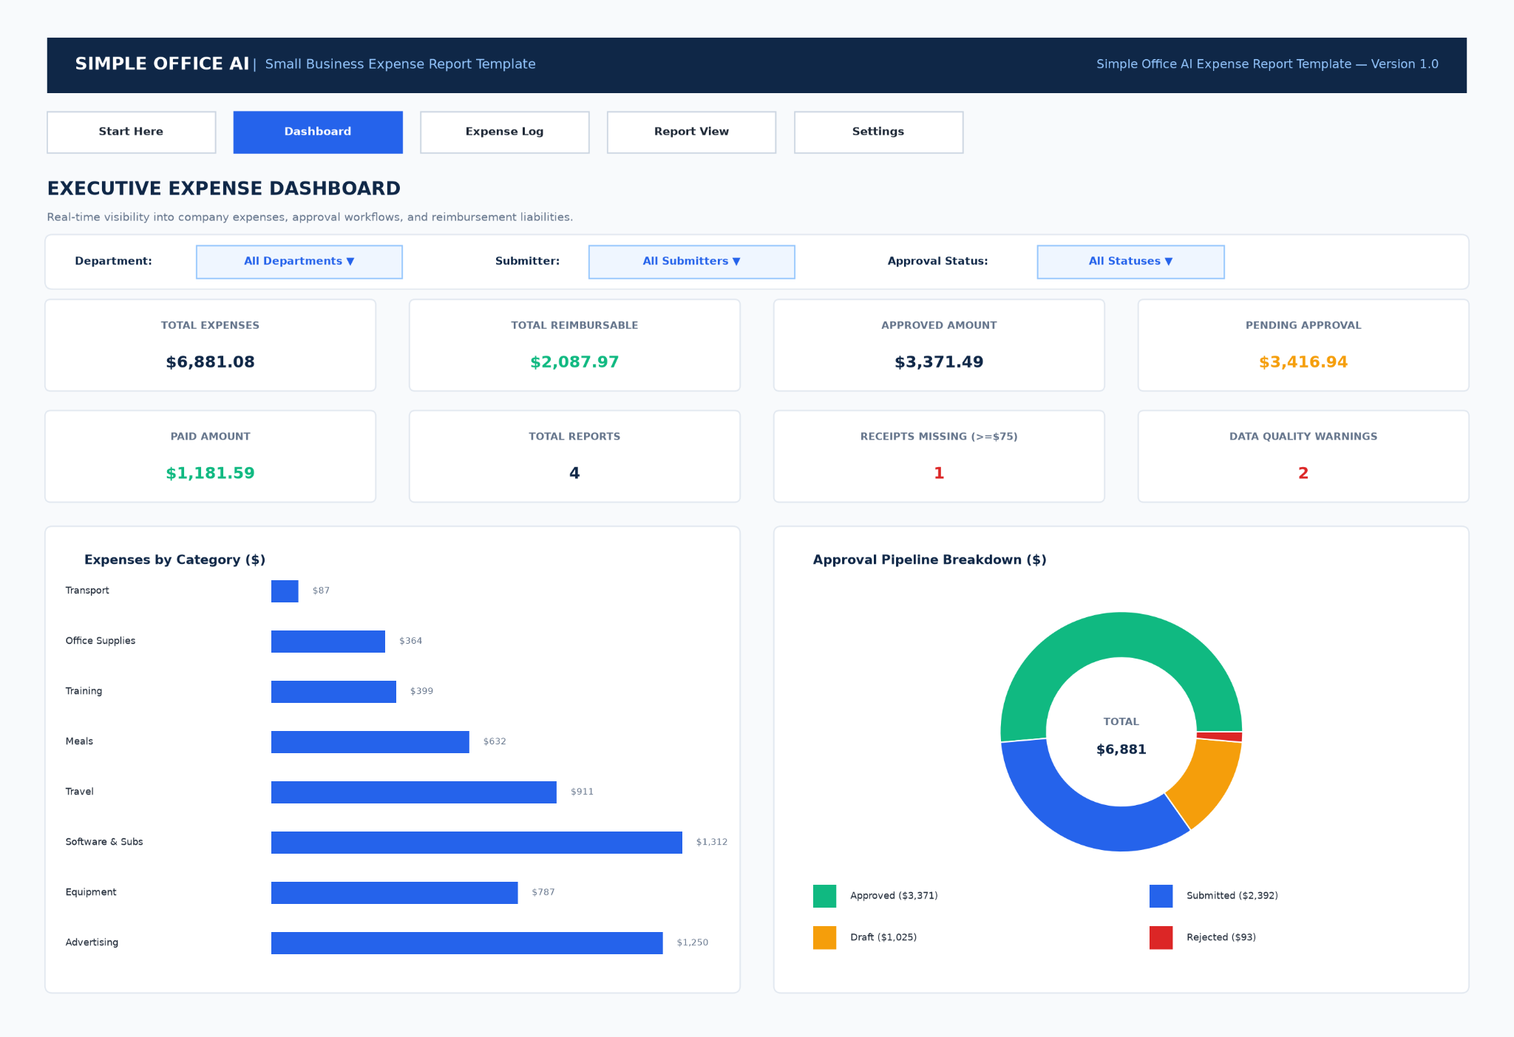Image resolution: width=1514 pixels, height=1037 pixels.
Task: Select the Total Reimbursable card
Action: 574,345
